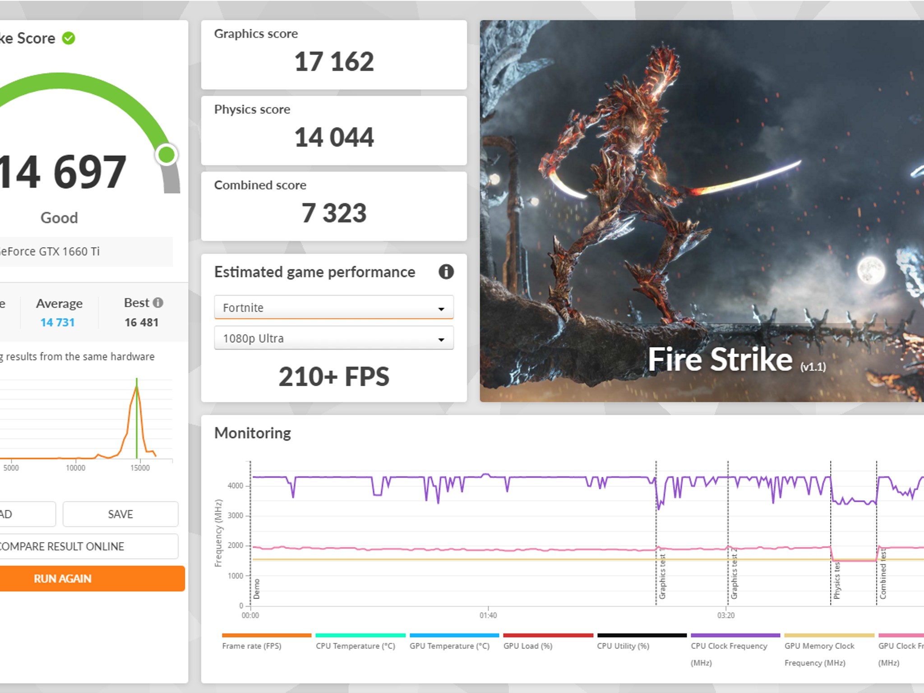This screenshot has height=693, width=924.
Task: Toggle the CPU Clock Frequency legend
Action: (735, 651)
